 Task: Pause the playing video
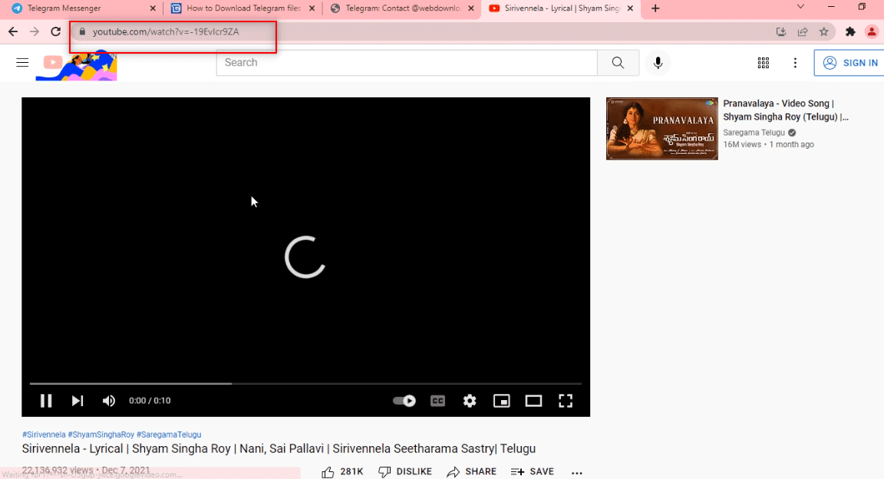[x=46, y=400]
